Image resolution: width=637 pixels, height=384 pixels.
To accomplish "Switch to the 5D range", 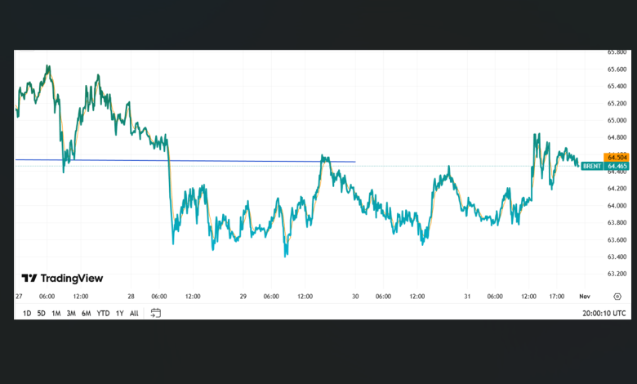I will tap(41, 313).
